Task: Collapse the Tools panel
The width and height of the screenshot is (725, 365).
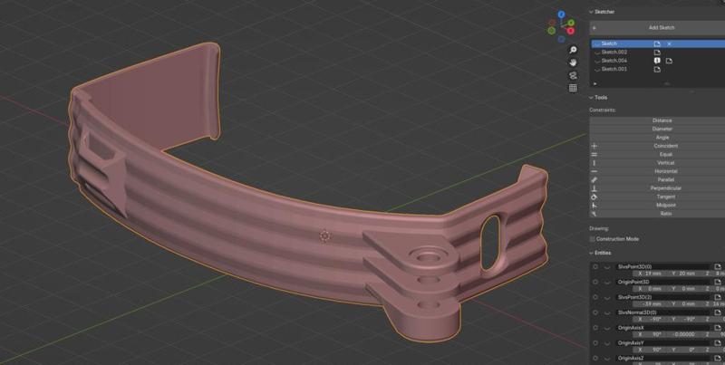Action: [x=592, y=98]
